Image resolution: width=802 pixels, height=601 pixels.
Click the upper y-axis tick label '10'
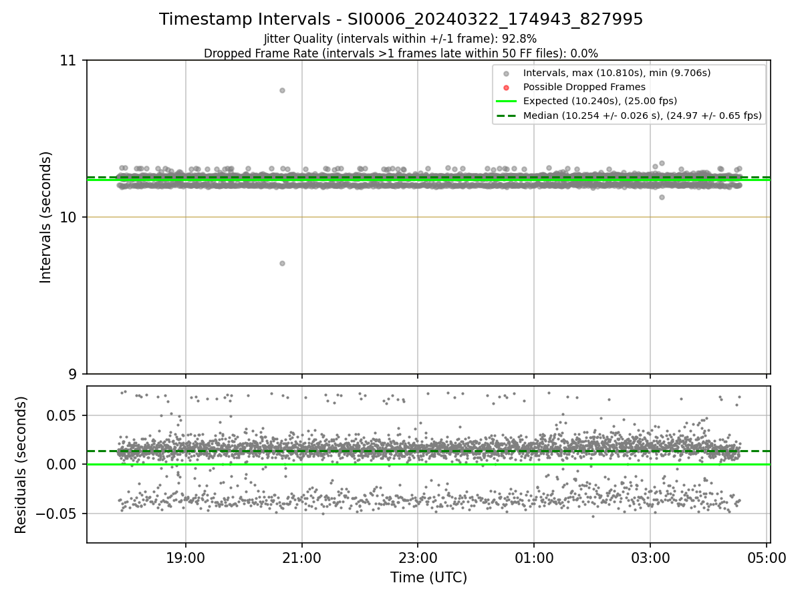tap(70, 217)
